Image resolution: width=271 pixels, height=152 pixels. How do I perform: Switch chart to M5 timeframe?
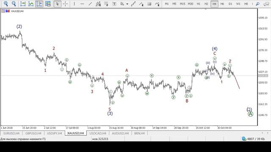(174, 4)
